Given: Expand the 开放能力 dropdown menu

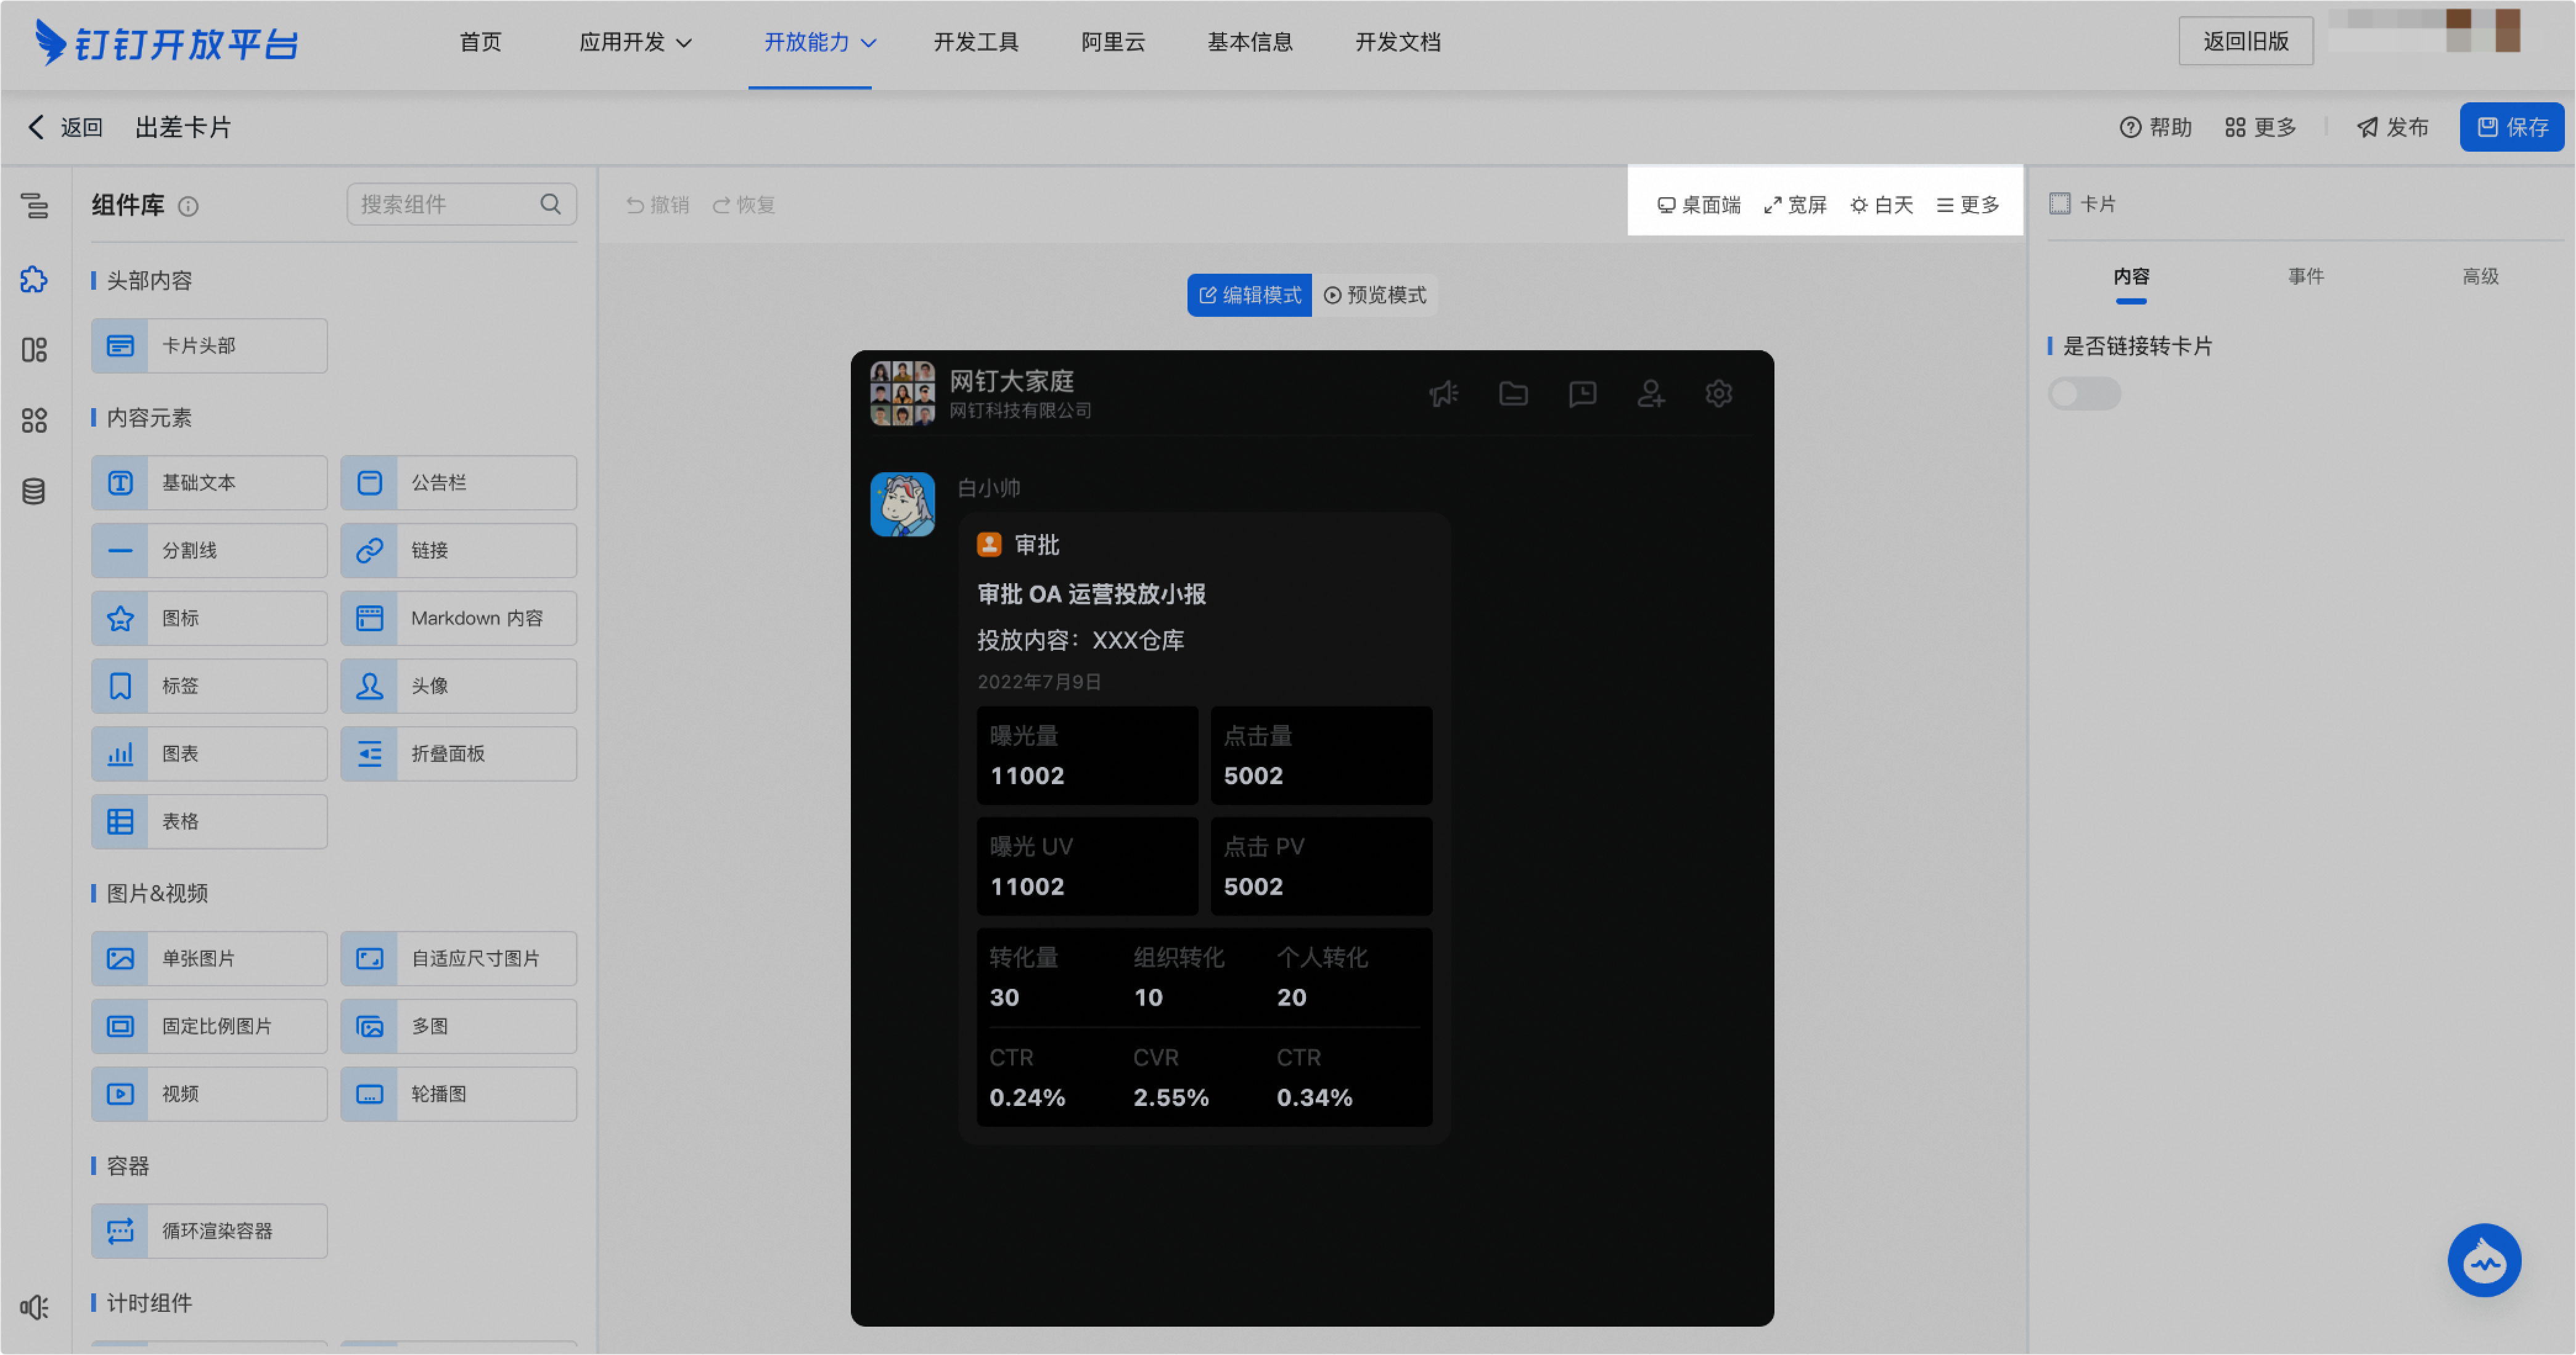Looking at the screenshot, I should click(x=819, y=42).
